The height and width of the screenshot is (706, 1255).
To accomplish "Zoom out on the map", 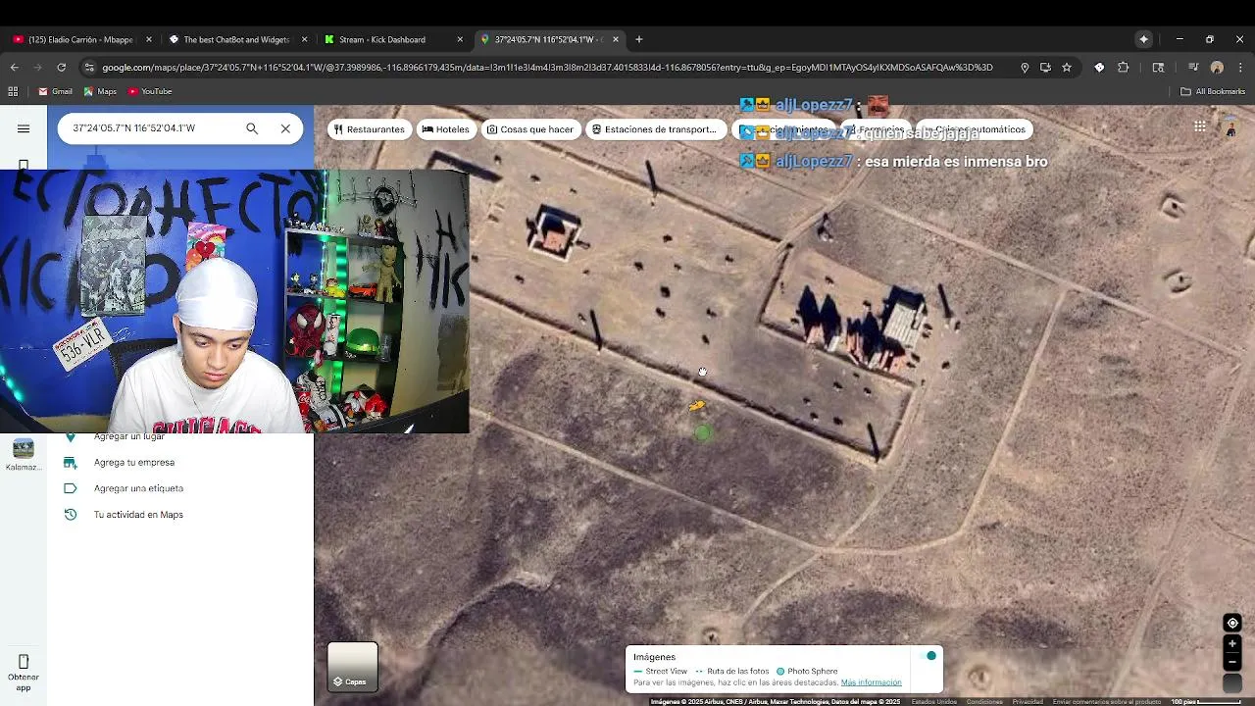I will [1232, 662].
